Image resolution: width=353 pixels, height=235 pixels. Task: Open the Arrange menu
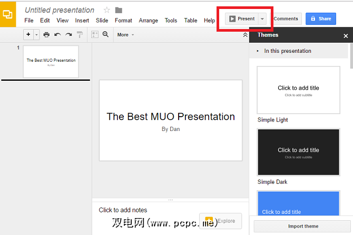coord(149,21)
